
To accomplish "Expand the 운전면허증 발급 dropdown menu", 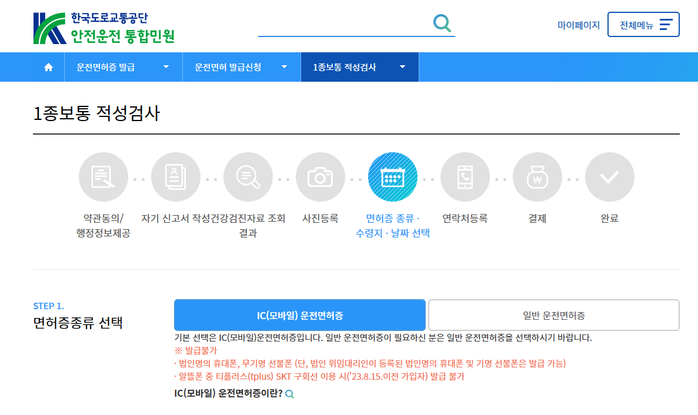I will (123, 66).
